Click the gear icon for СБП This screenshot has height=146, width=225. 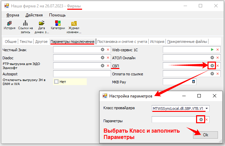coord(212,66)
